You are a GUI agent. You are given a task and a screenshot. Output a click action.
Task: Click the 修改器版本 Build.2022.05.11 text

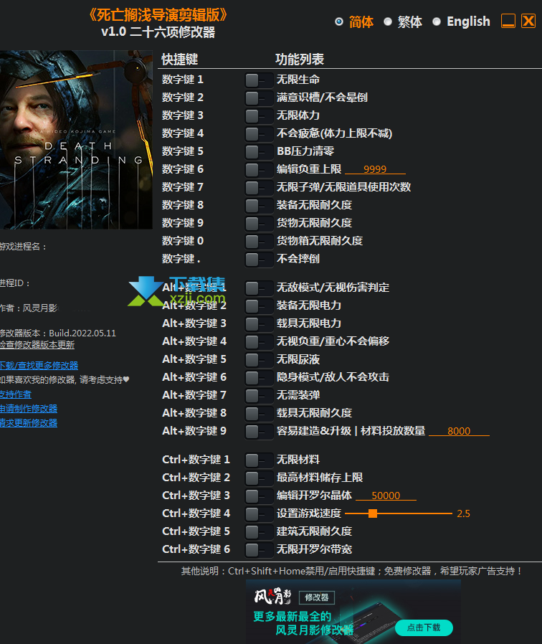(58, 333)
